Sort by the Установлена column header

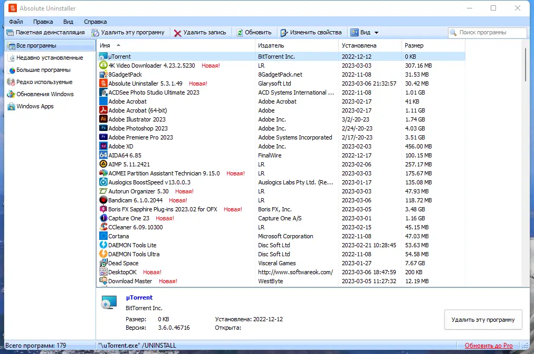click(370, 45)
